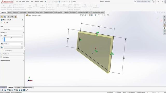The height and width of the screenshot is (93, 166).
Task: Click the Search SOLIDWORKS Help field
Action: [x=143, y=2]
